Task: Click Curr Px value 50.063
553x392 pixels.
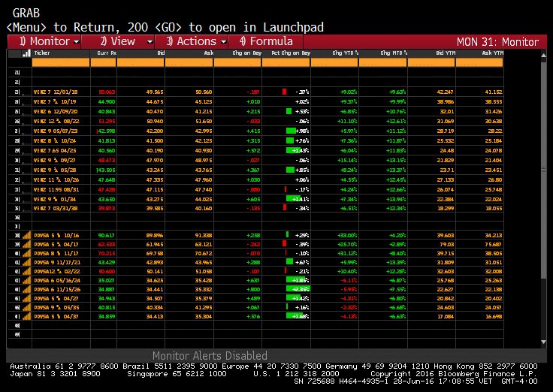Action: pos(107,92)
